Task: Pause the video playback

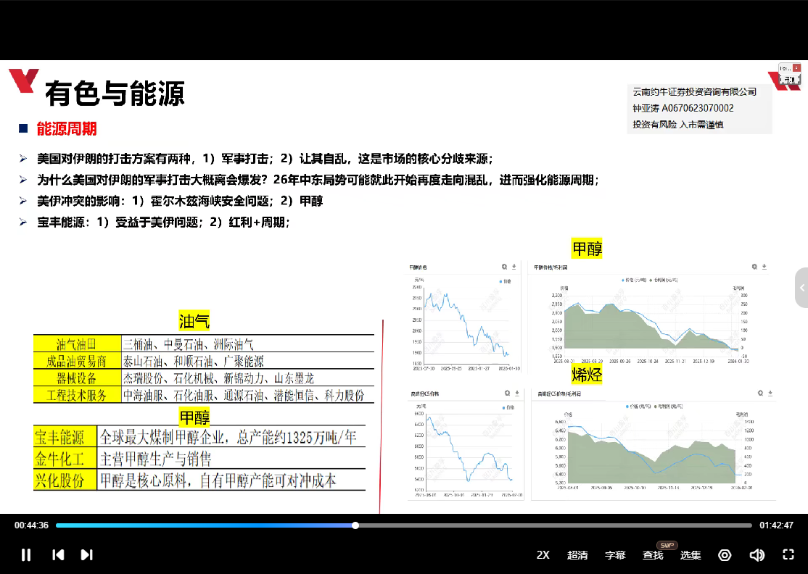Action: point(26,554)
